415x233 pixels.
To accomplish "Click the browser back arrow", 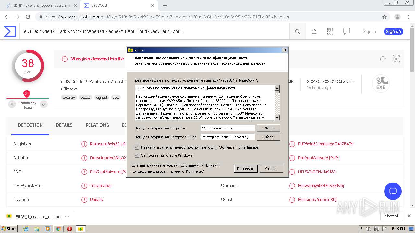I will tap(7, 17).
